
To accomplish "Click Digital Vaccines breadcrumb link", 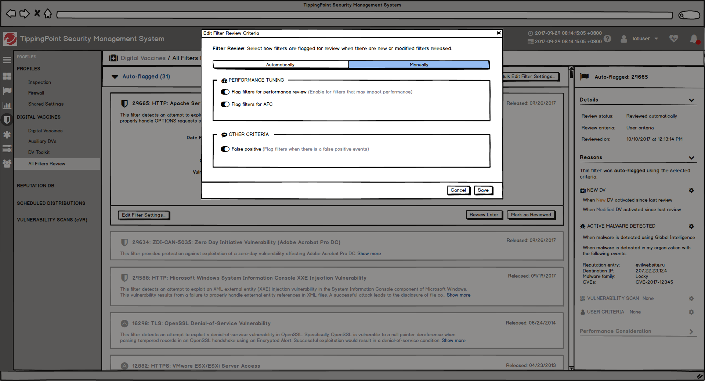I will coord(143,58).
